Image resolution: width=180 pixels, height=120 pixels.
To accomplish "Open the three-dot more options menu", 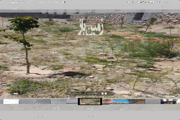I will [22, 109].
